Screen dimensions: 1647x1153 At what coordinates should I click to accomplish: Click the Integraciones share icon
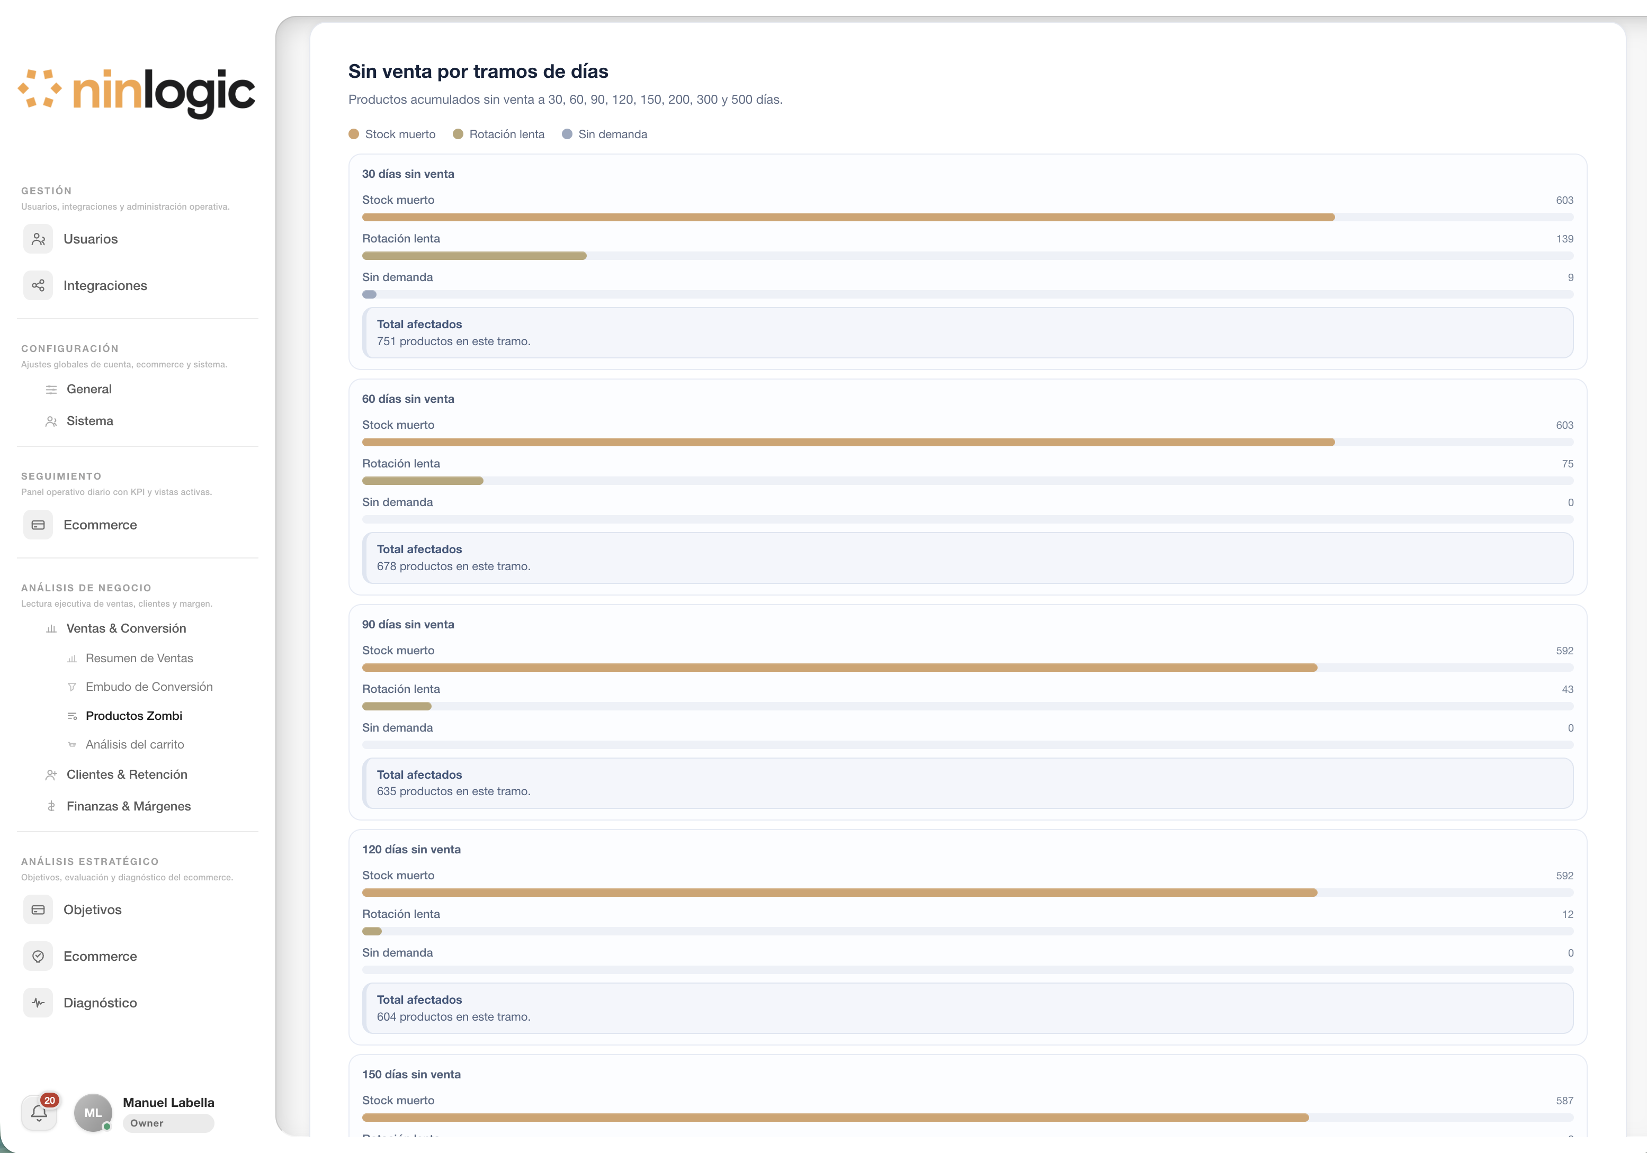(x=38, y=285)
